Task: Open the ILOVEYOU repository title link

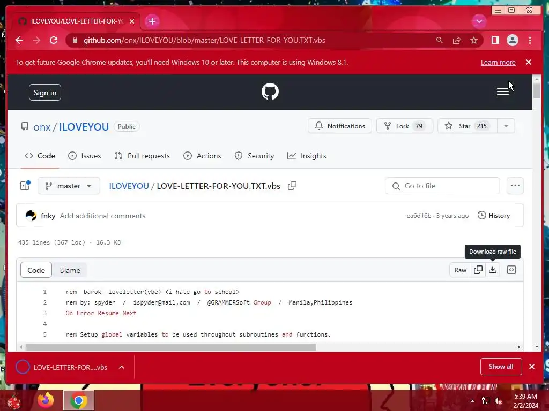Action: pos(84,127)
